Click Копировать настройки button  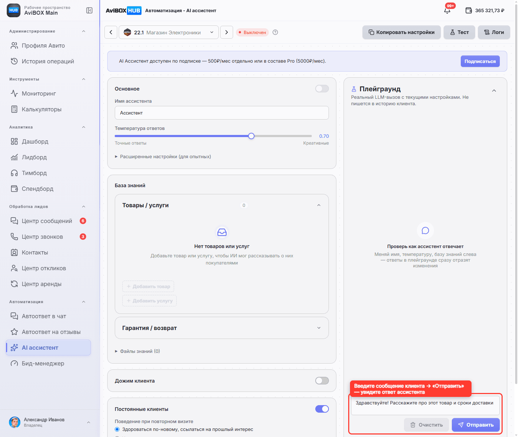401,32
